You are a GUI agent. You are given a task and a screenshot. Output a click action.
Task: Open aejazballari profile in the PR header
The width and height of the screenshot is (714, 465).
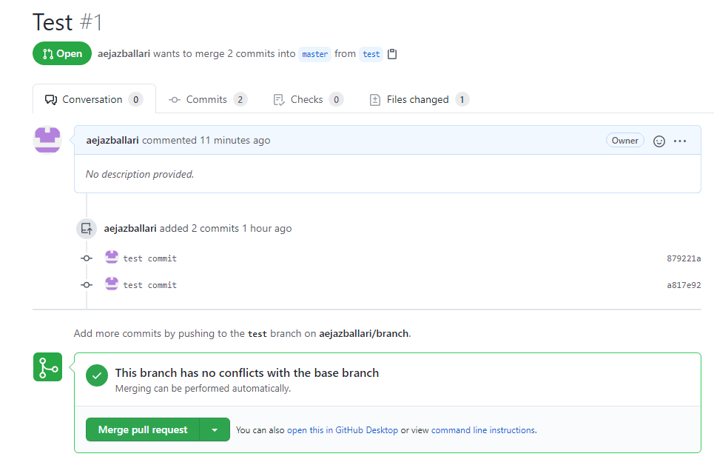[124, 54]
